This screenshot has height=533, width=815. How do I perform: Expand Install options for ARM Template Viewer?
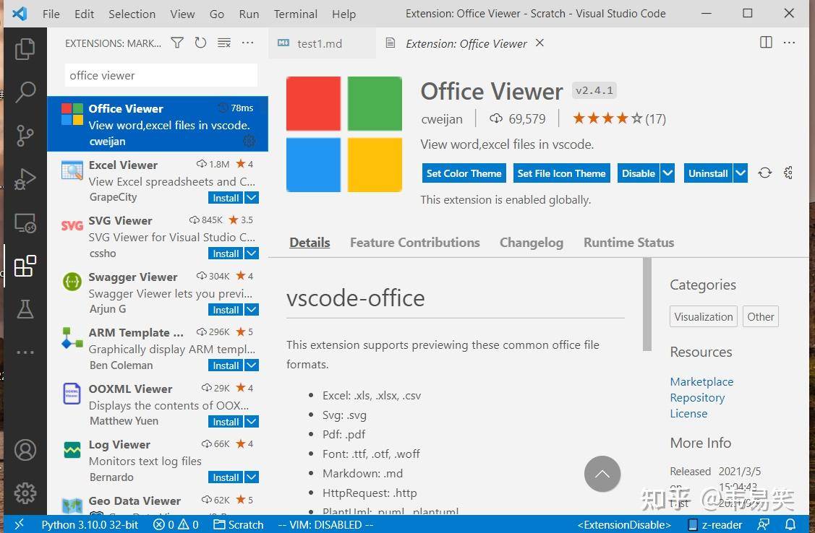pos(252,365)
